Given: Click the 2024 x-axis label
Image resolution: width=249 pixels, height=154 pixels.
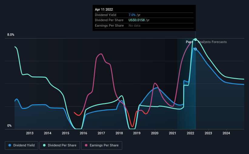Looking at the screenshot, I should click(226, 133).
